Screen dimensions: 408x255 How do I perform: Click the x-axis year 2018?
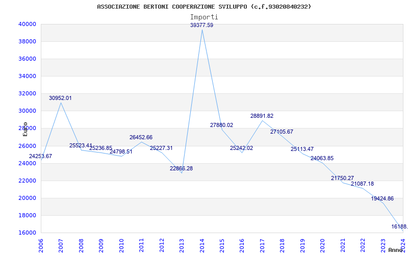point(282,245)
